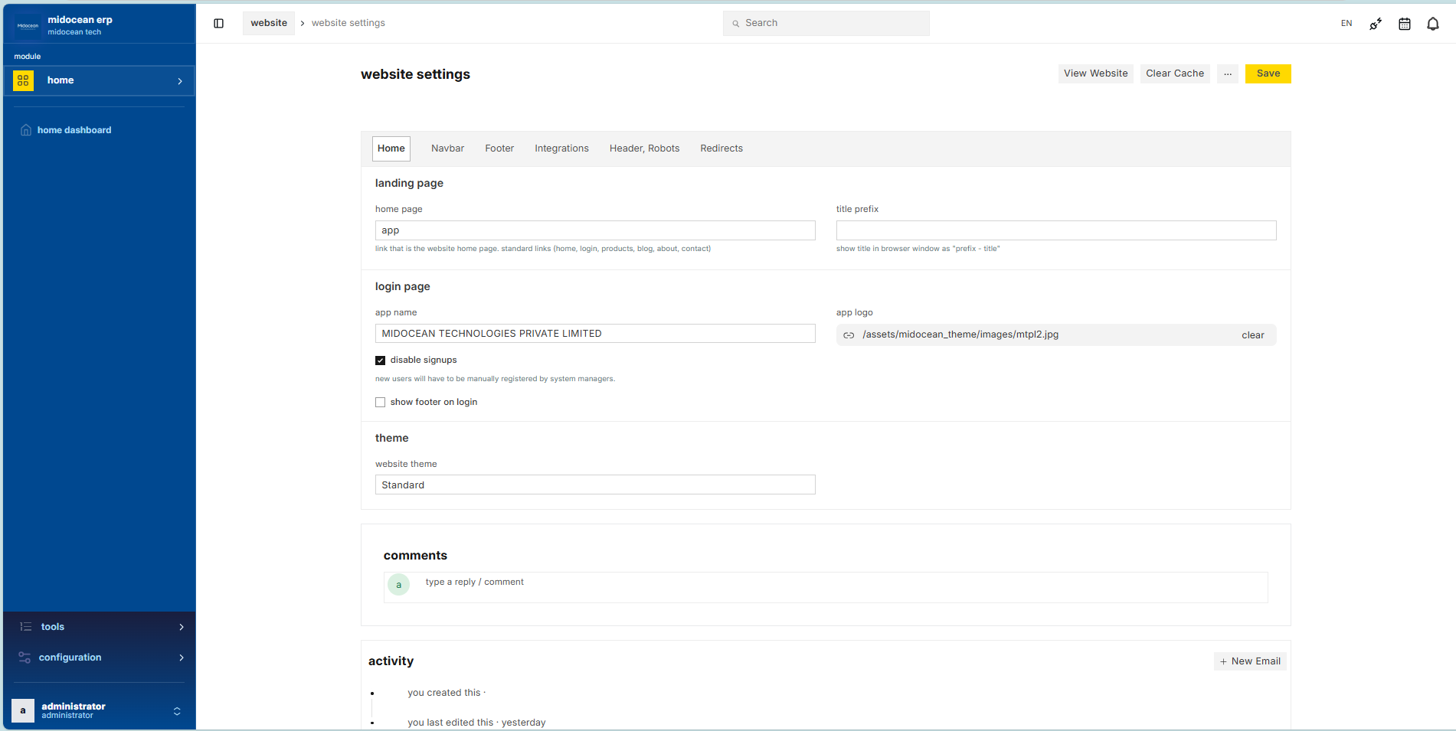Click the app logo link icon
The width and height of the screenshot is (1456, 731).
[x=849, y=335]
